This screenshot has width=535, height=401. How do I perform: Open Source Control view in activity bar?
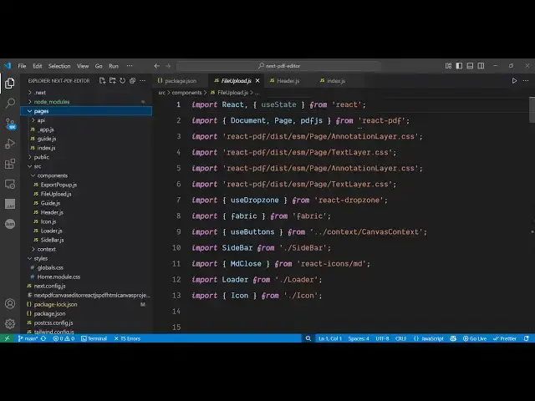tap(10, 124)
